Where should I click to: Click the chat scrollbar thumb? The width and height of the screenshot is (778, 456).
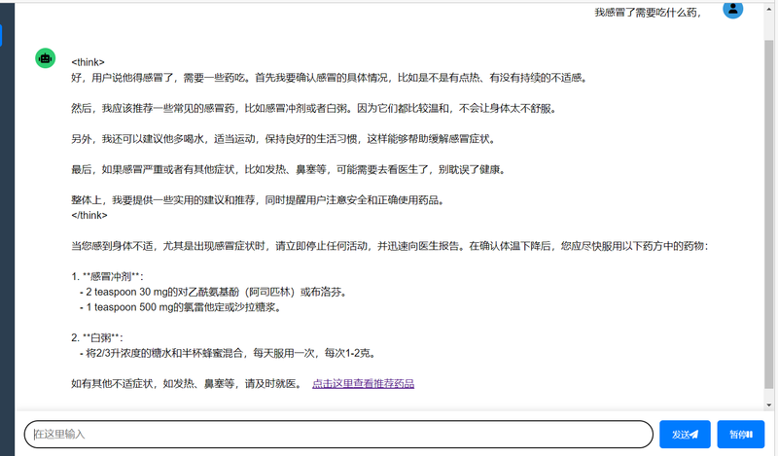coord(768,213)
